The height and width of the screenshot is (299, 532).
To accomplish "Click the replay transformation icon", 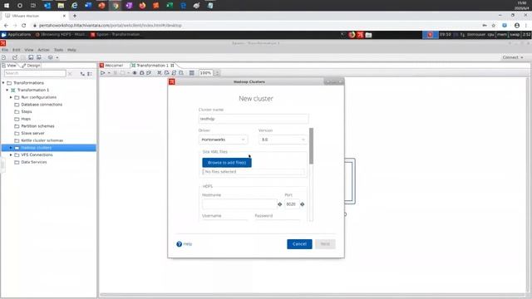I will point(149,73).
